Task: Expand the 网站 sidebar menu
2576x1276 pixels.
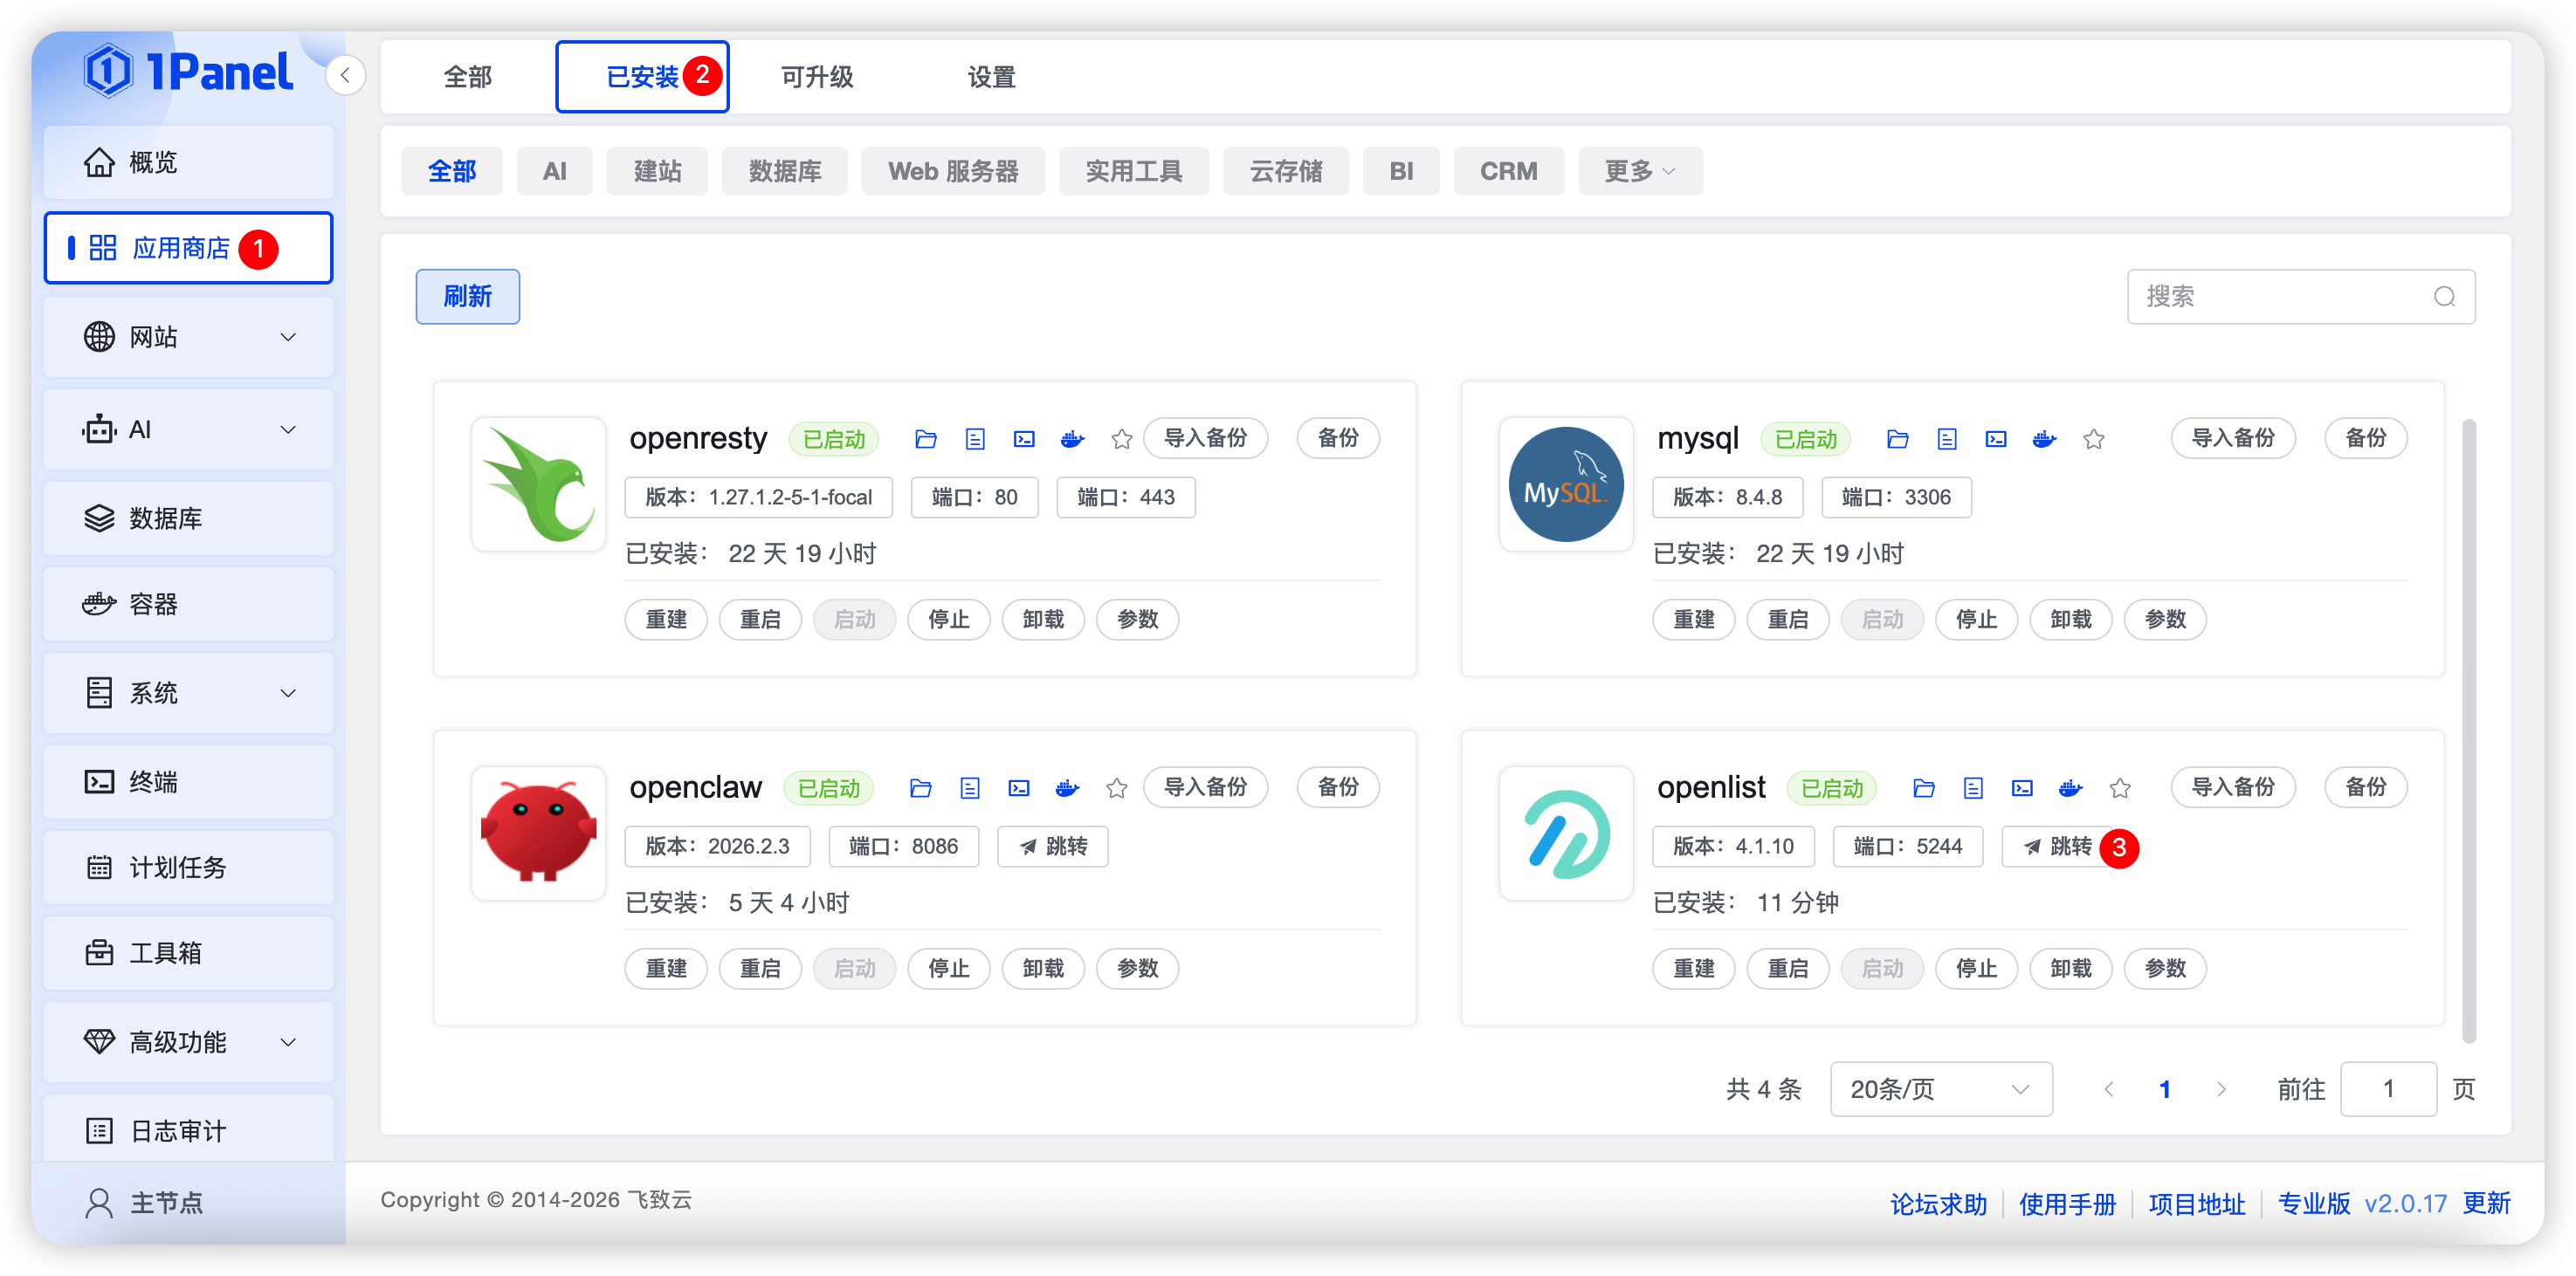Action: (188, 337)
